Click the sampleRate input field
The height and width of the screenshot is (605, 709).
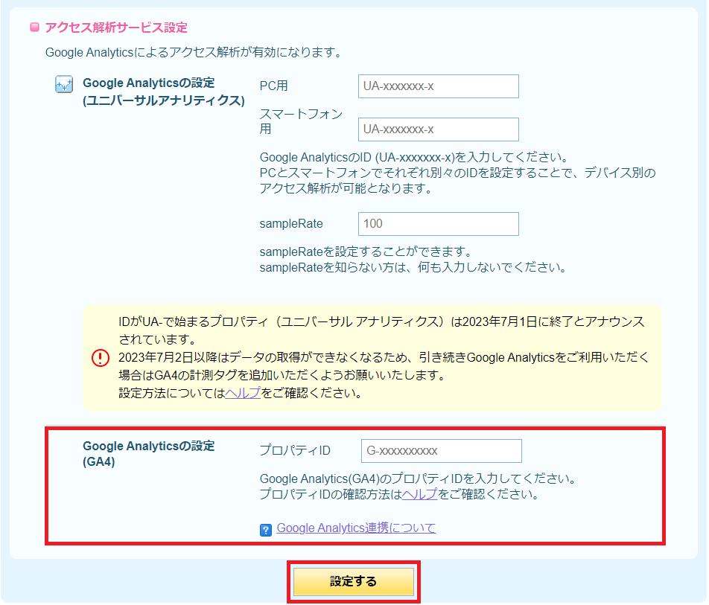click(438, 224)
